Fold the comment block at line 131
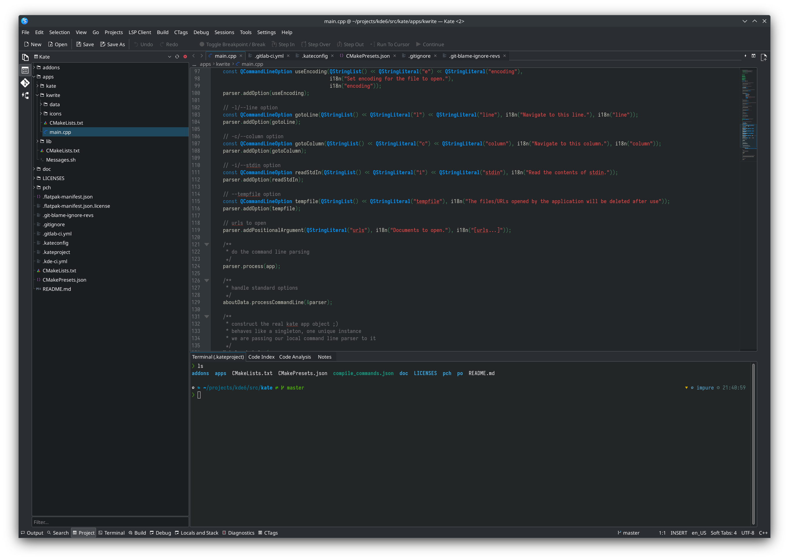 click(x=207, y=316)
